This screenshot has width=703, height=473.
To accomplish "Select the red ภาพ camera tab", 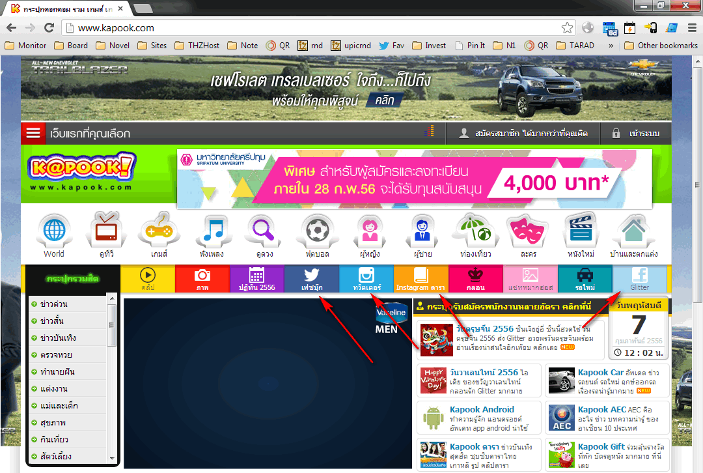I will [202, 279].
